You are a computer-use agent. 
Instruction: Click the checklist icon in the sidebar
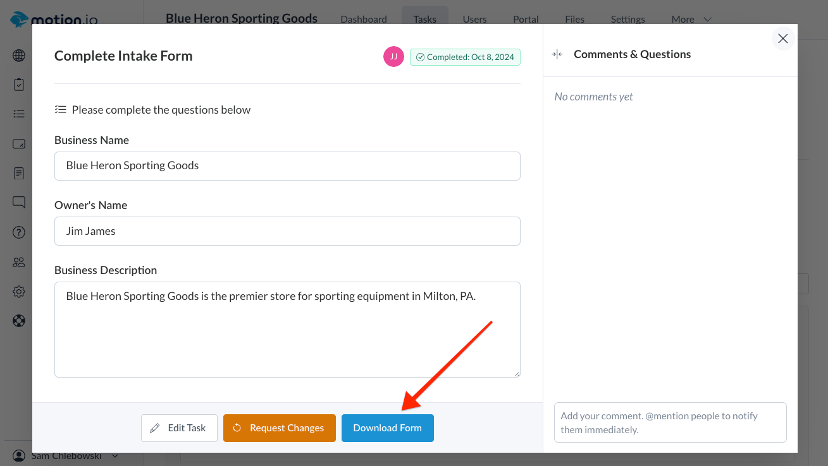pyautogui.click(x=19, y=114)
